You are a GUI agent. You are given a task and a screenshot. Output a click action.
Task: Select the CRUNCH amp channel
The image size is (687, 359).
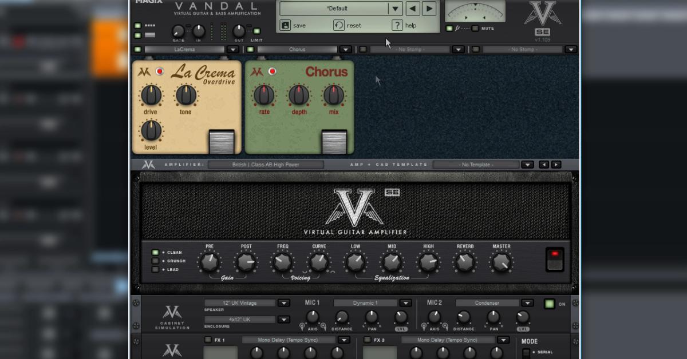click(155, 261)
